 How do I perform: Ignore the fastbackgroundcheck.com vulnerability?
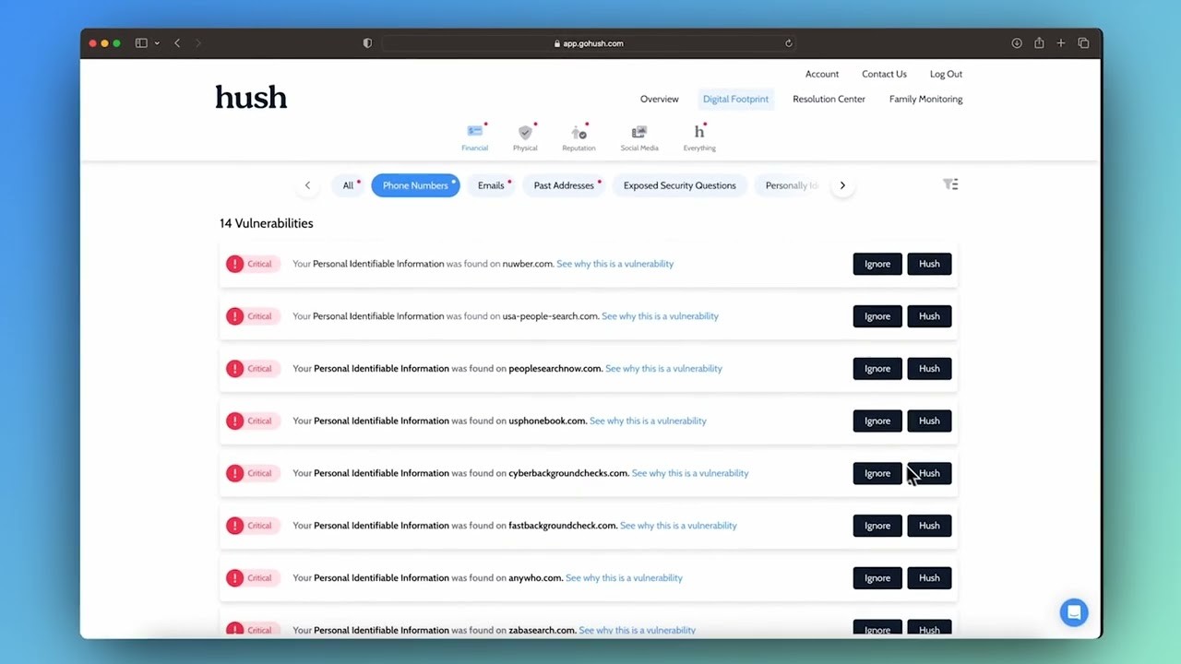(877, 526)
